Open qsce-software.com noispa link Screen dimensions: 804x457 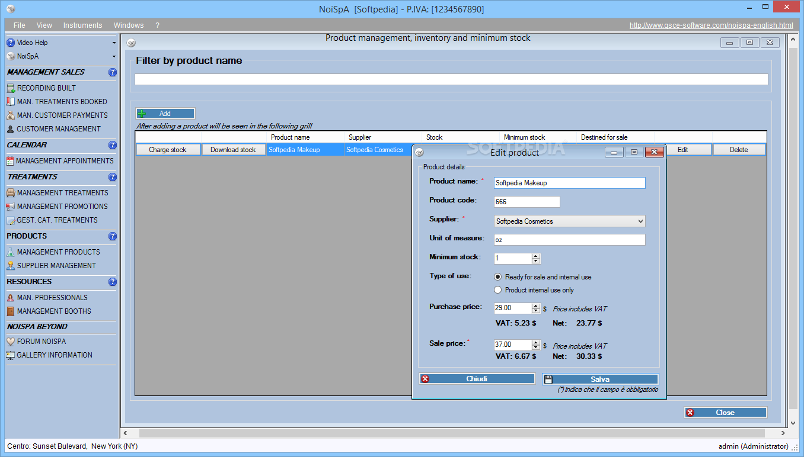[711, 25]
